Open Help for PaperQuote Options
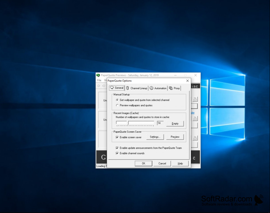 pyautogui.click(x=180, y=163)
